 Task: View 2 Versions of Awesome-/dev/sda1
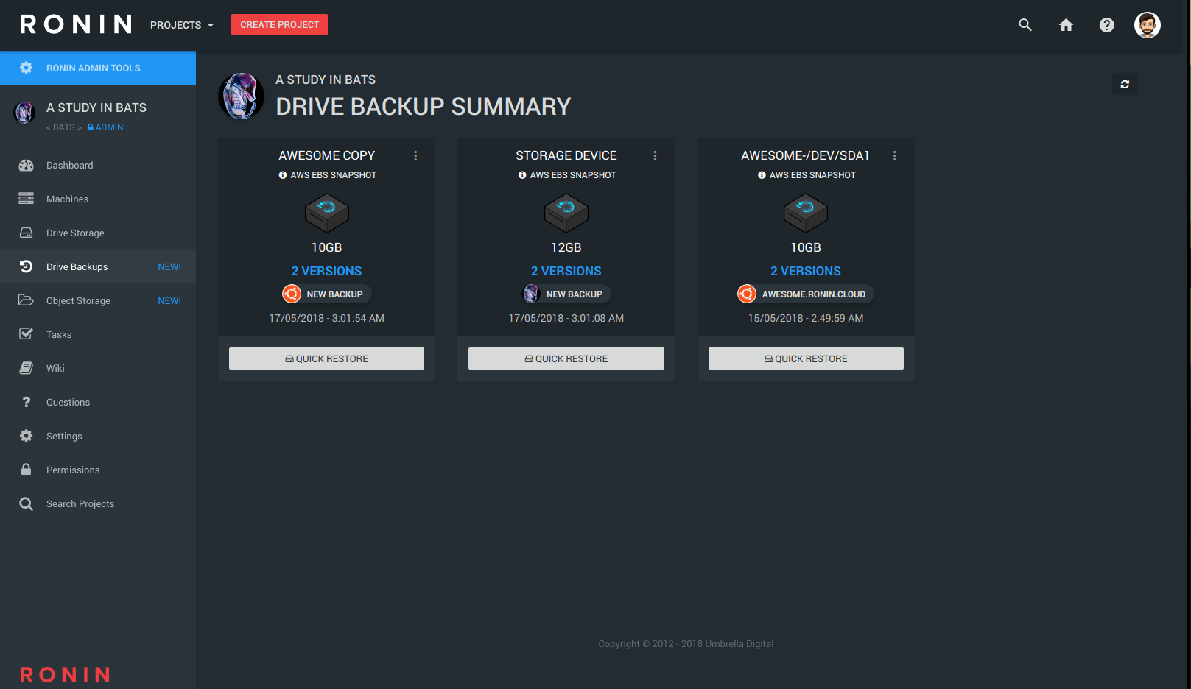(x=806, y=271)
